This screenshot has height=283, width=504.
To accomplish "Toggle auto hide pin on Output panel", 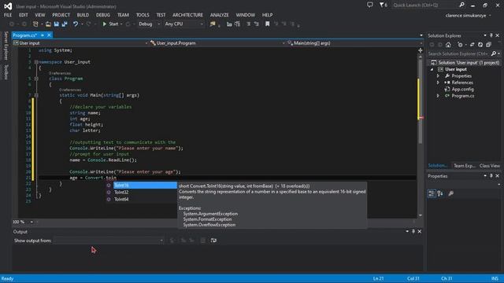I will pyautogui.click(x=413, y=231).
